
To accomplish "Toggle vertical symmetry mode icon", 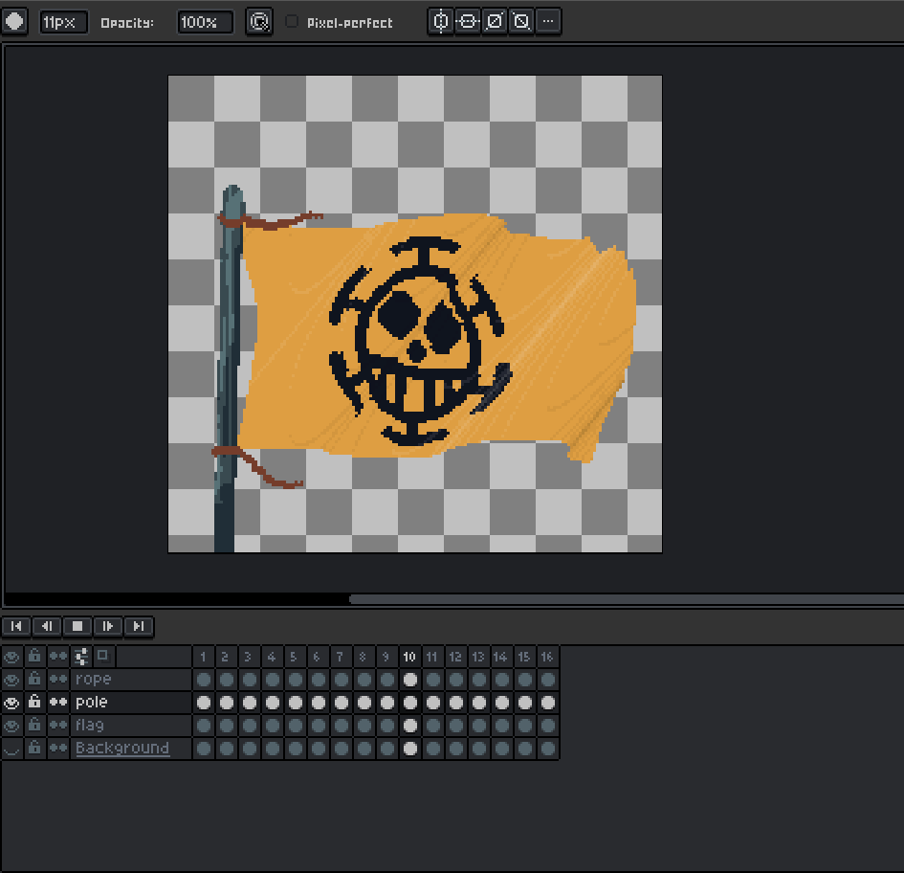I will pyautogui.click(x=441, y=22).
